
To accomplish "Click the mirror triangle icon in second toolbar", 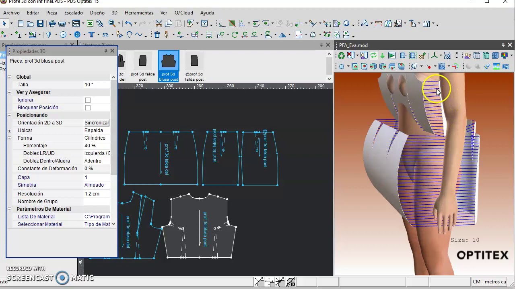I will coord(282,35).
